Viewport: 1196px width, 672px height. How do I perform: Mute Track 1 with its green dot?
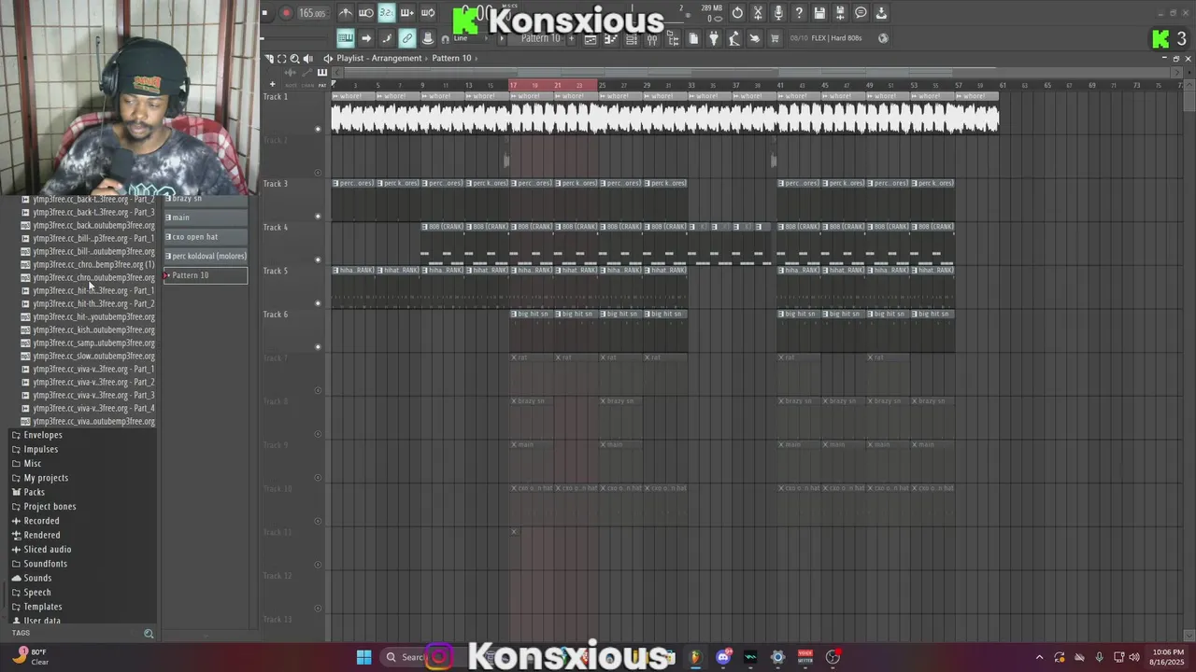(318, 129)
